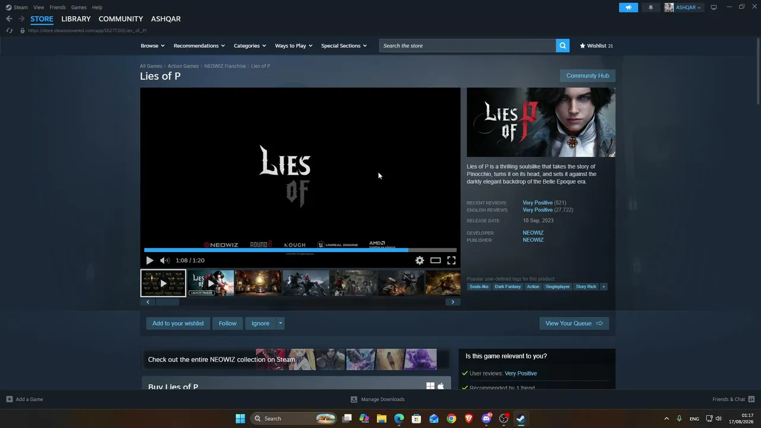This screenshot has height=428, width=761.
Task: Open the Wishlist star link
Action: click(x=596, y=46)
